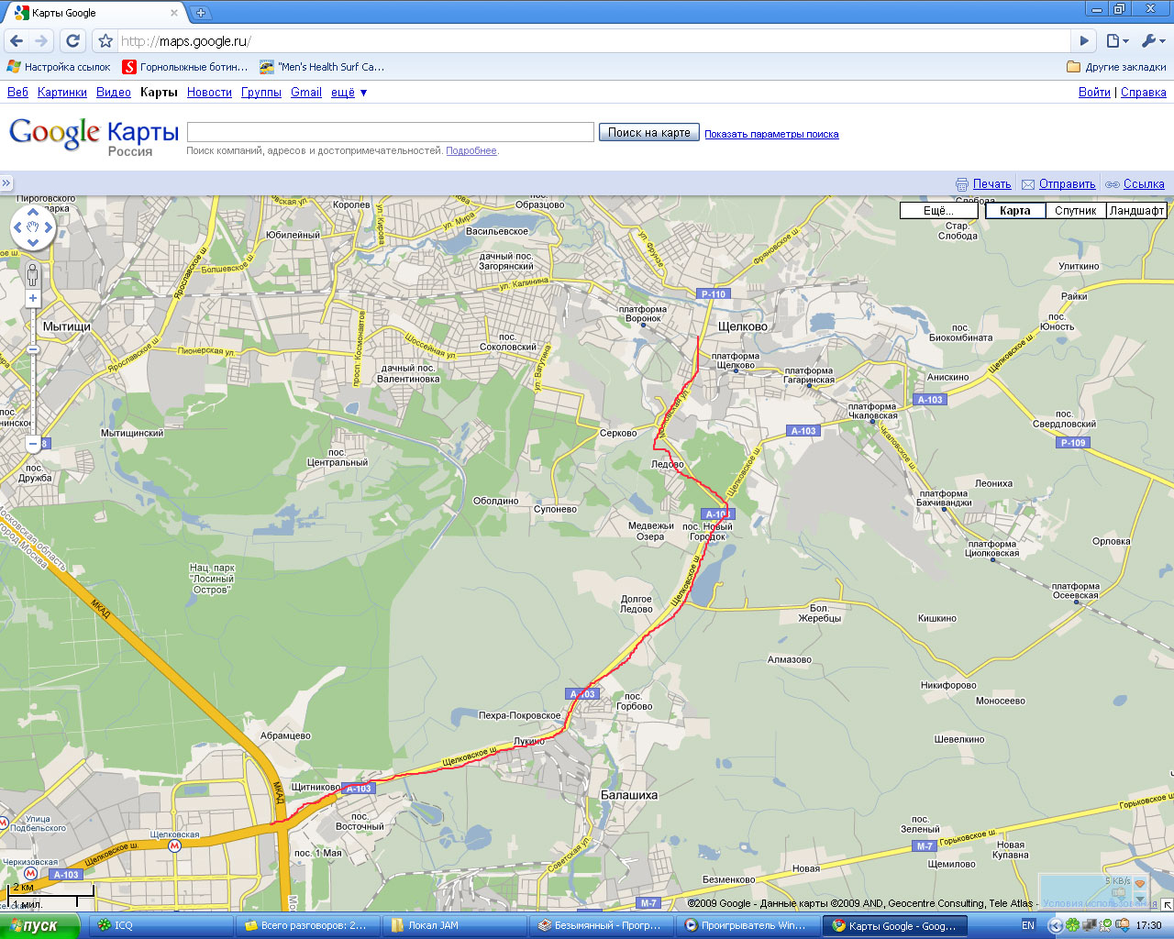Viewport: 1174px width, 939px height.
Task: Reload the page with the refresh icon
Action: [73, 40]
